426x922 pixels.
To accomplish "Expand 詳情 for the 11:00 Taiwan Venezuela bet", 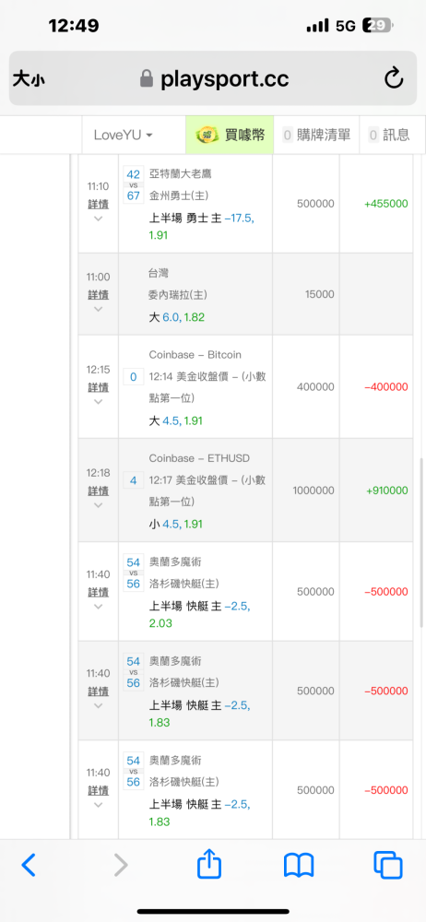I will [x=99, y=295].
